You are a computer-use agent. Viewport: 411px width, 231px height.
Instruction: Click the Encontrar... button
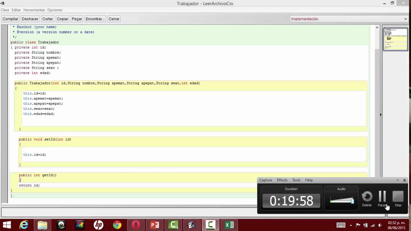tap(95, 19)
